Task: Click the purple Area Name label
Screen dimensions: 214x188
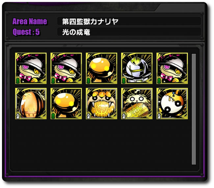Action: coord(30,21)
